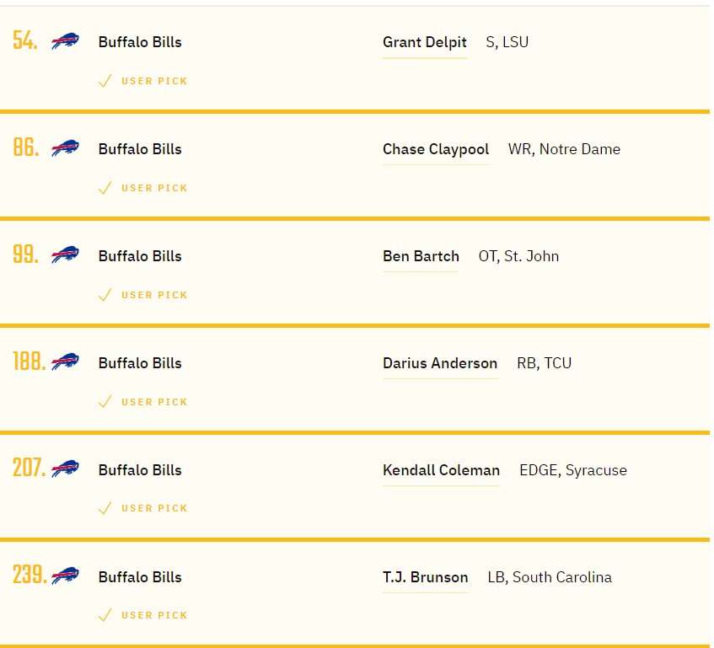Click the User Pick label under pick 207
714x648 pixels.
[154, 508]
